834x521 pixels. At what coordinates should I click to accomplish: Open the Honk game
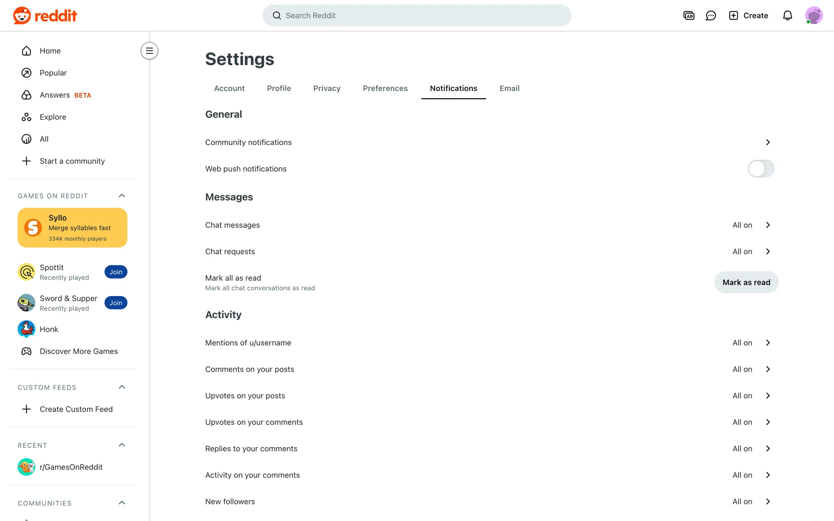49,329
